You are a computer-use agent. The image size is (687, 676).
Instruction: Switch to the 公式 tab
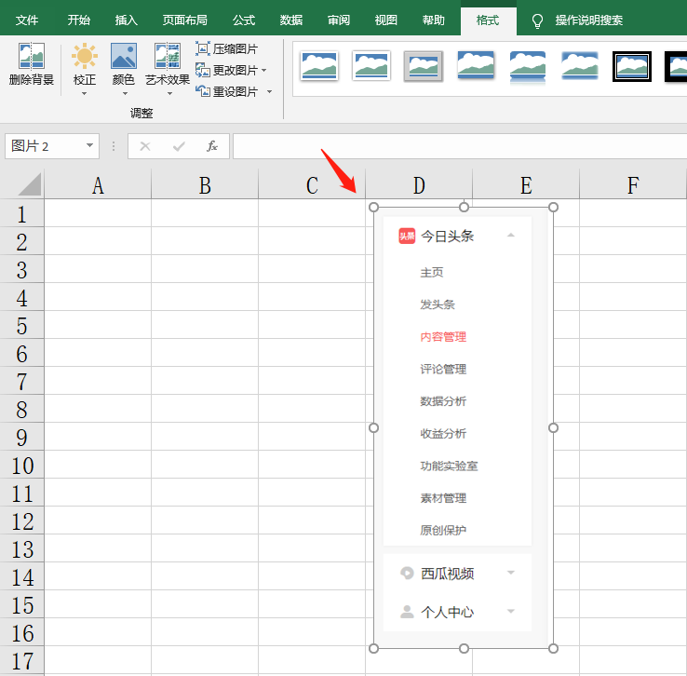[244, 20]
